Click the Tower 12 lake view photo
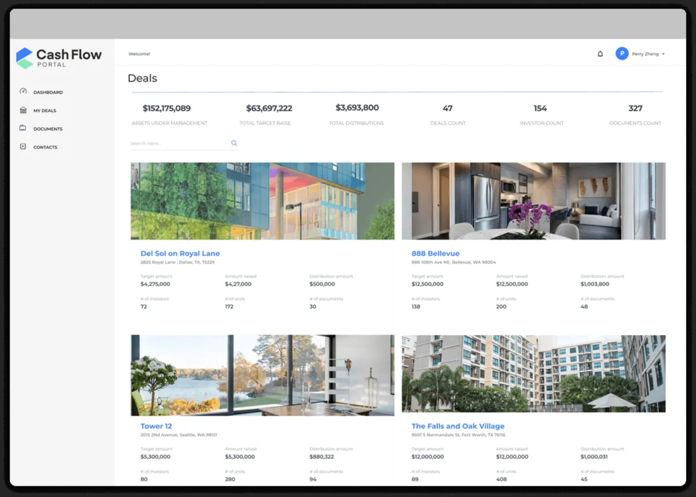This screenshot has height=497, width=696. pyautogui.click(x=263, y=375)
